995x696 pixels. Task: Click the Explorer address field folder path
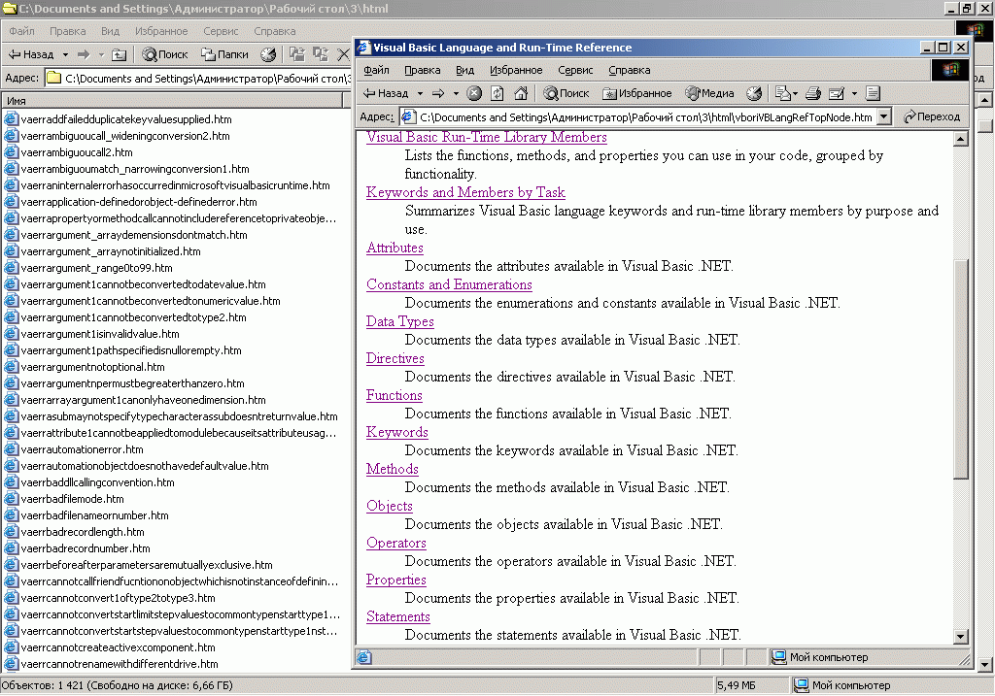[x=198, y=78]
